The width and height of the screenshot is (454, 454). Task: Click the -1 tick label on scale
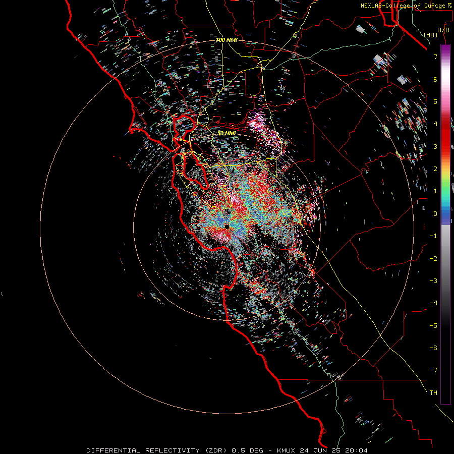[433, 236]
